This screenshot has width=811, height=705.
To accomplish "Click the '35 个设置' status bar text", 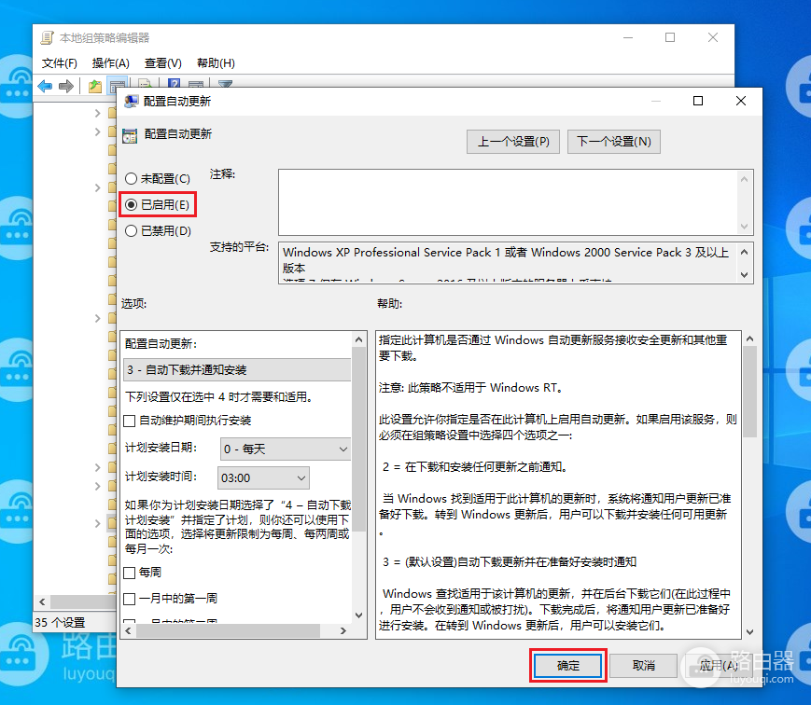I will click(x=60, y=622).
